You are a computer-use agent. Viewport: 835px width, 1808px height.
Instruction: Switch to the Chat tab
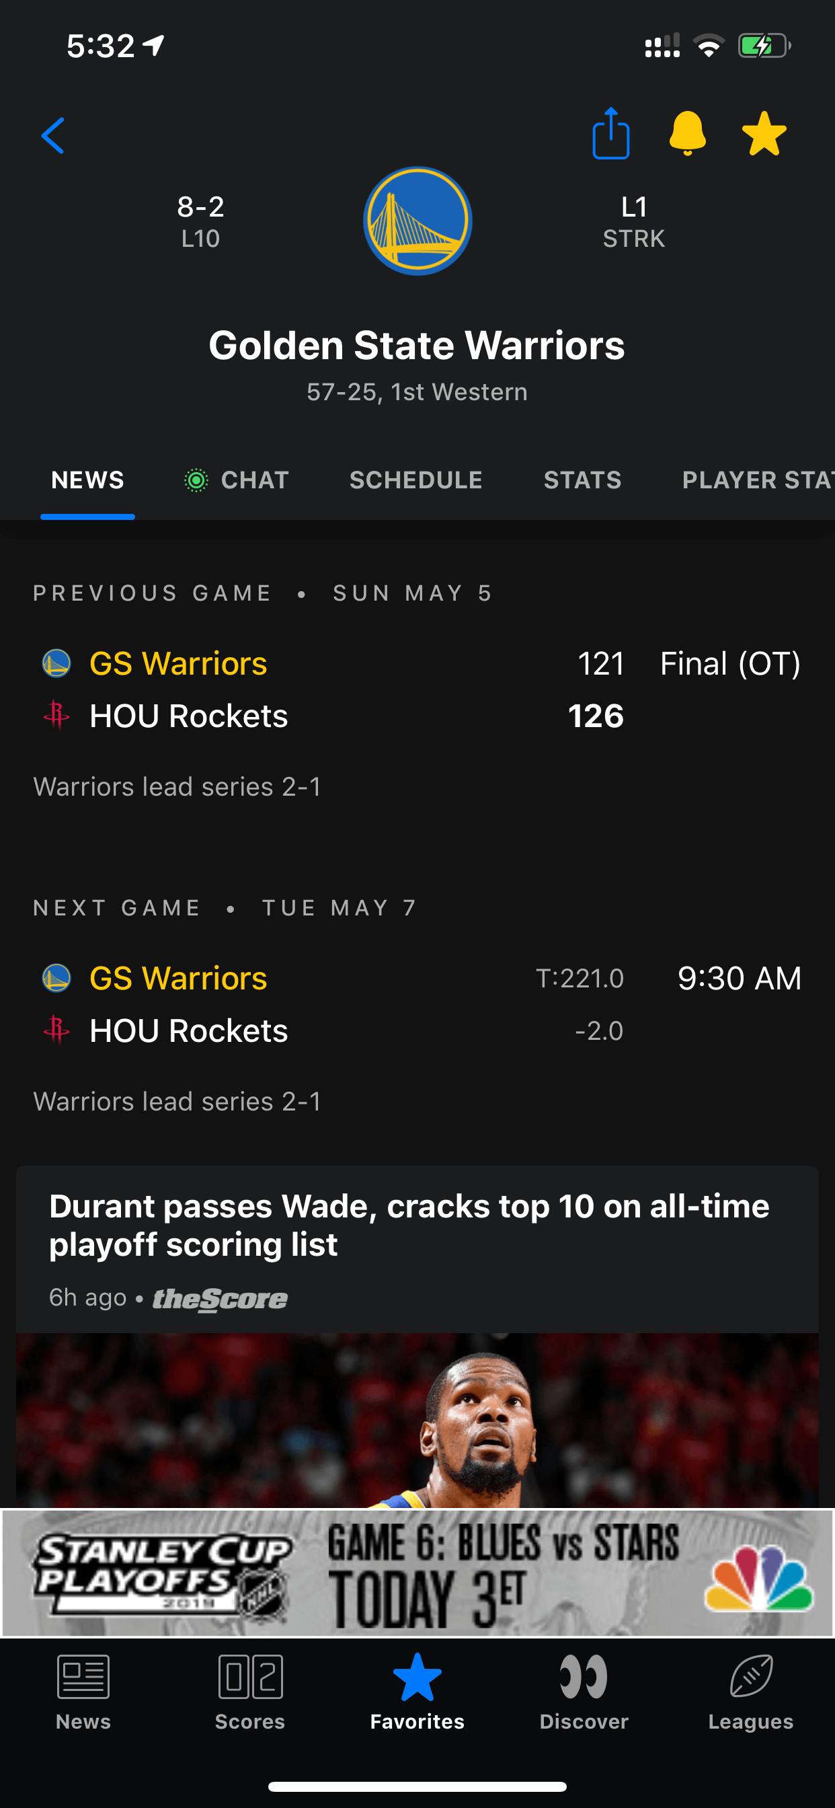click(x=237, y=480)
